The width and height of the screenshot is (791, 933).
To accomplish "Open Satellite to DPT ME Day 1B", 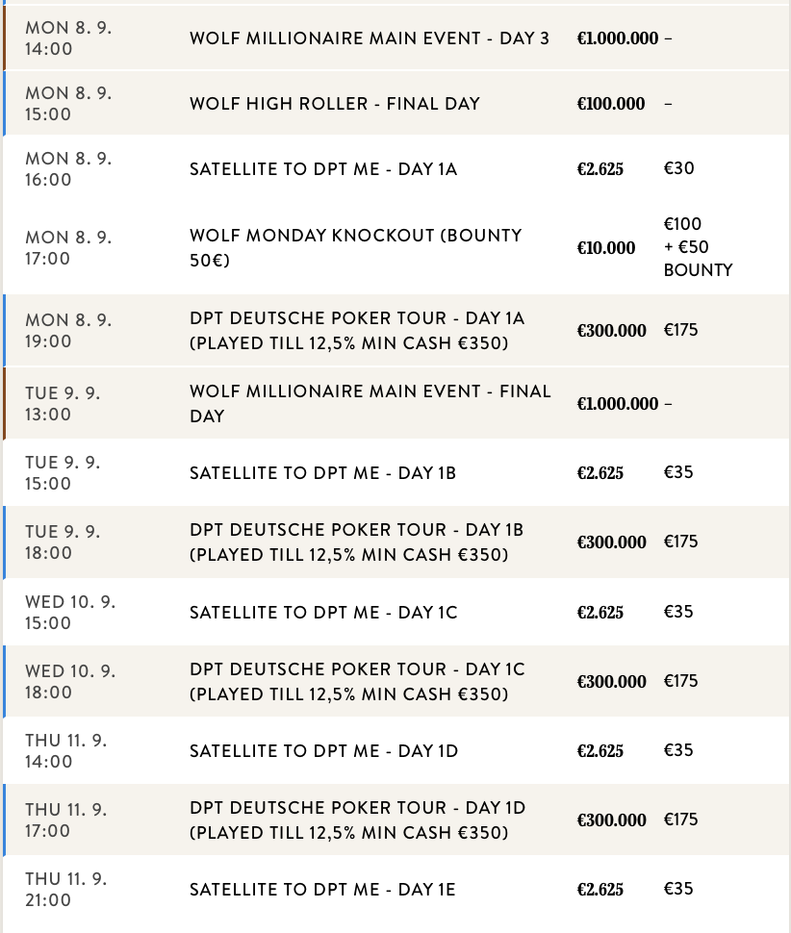I will (x=322, y=473).
